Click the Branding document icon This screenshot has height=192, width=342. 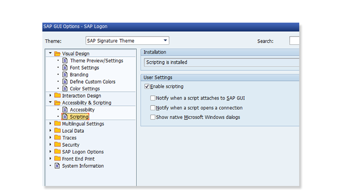click(65, 74)
